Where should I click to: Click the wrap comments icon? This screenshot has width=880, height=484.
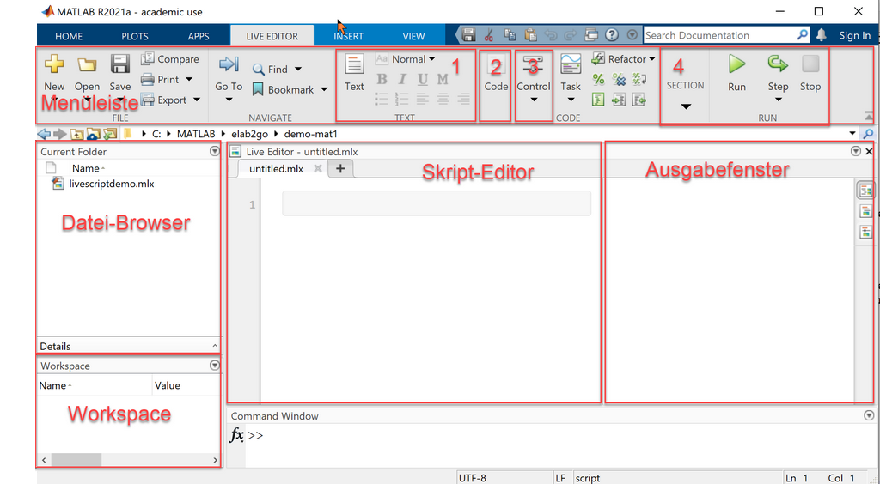pyautogui.click(x=639, y=80)
